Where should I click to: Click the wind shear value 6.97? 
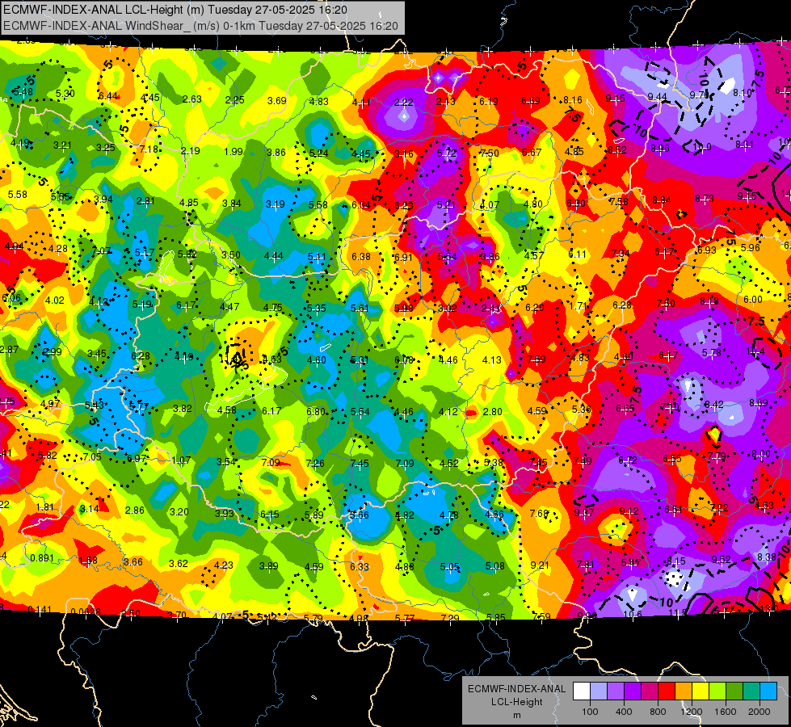point(137,458)
